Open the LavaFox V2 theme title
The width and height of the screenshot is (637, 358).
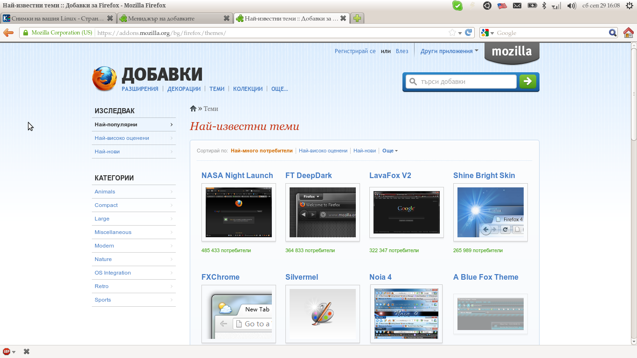point(390,175)
